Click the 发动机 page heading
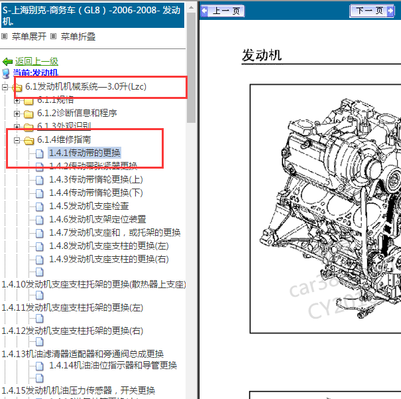 point(262,55)
